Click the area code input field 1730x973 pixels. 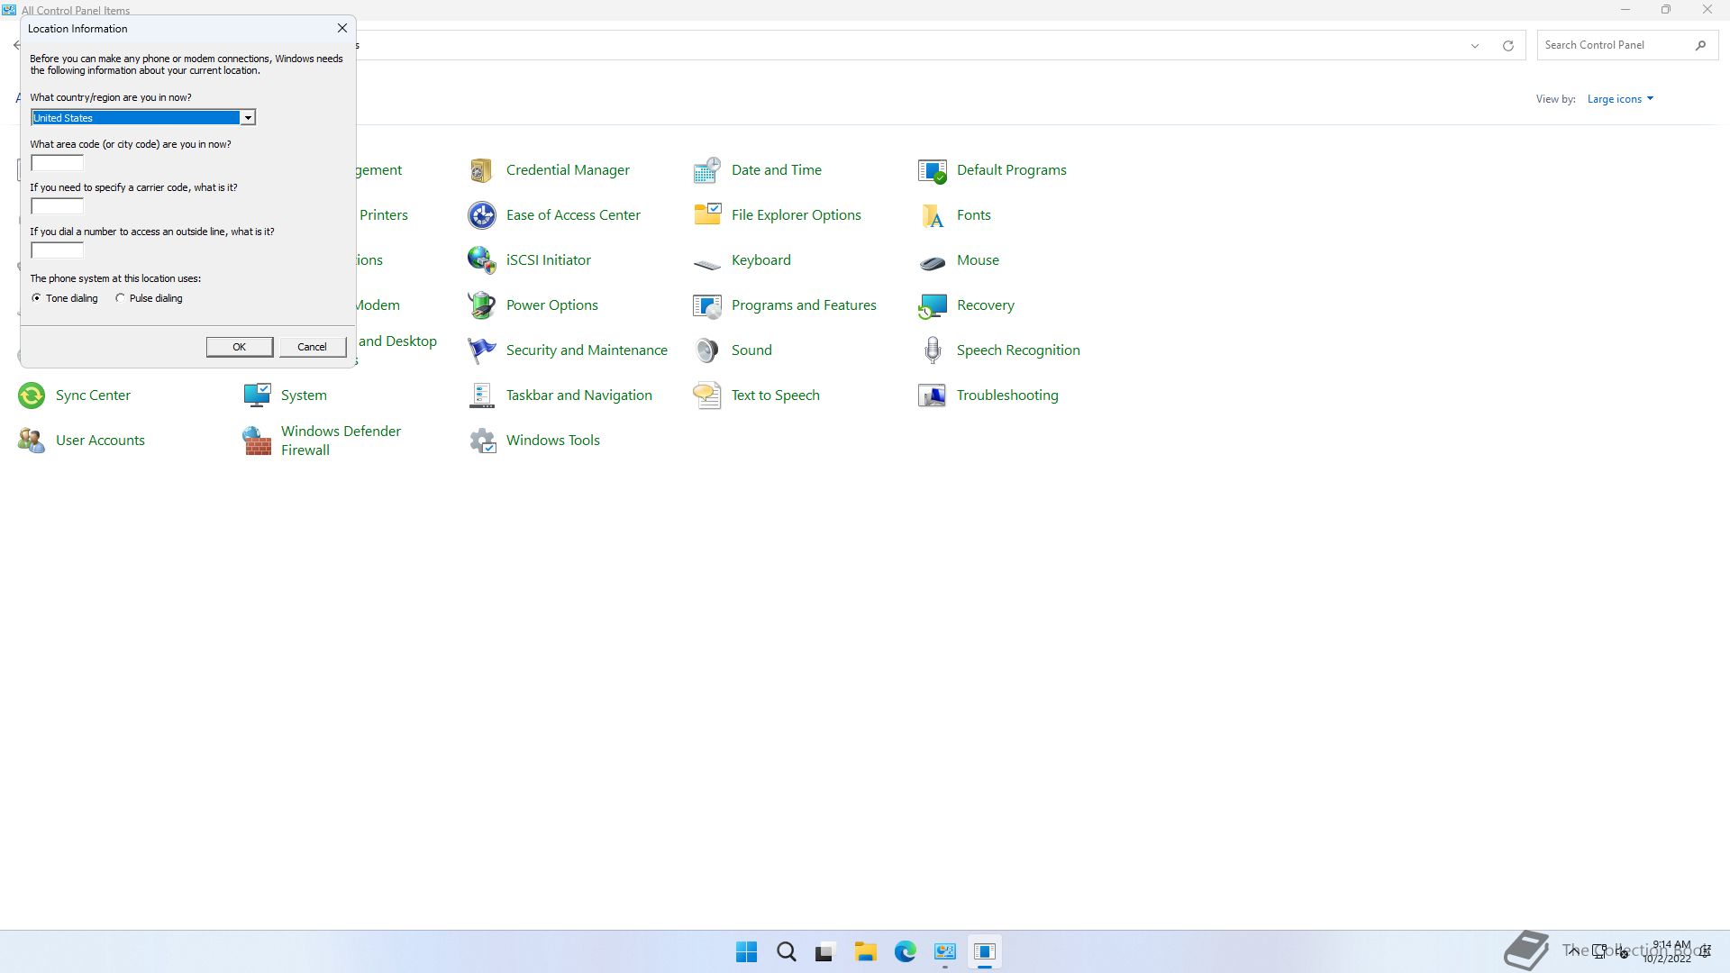[58, 163]
